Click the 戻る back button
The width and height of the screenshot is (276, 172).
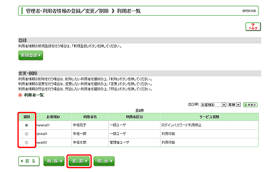[x=29, y=161]
